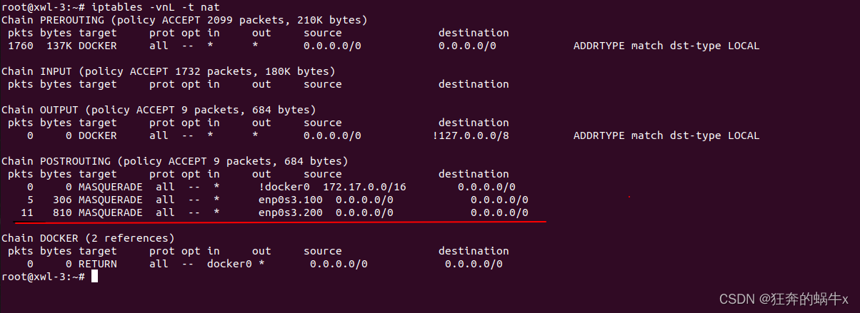The width and height of the screenshot is (860, 313).
Task: Click the CSDN watermark author text
Action: point(784,298)
